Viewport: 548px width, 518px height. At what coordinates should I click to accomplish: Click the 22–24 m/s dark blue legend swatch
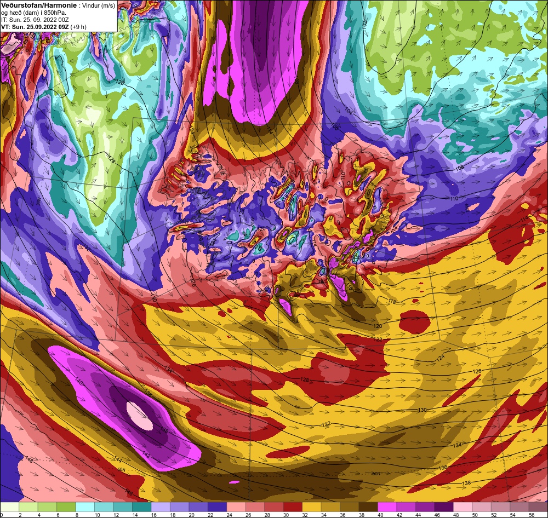(x=217, y=507)
